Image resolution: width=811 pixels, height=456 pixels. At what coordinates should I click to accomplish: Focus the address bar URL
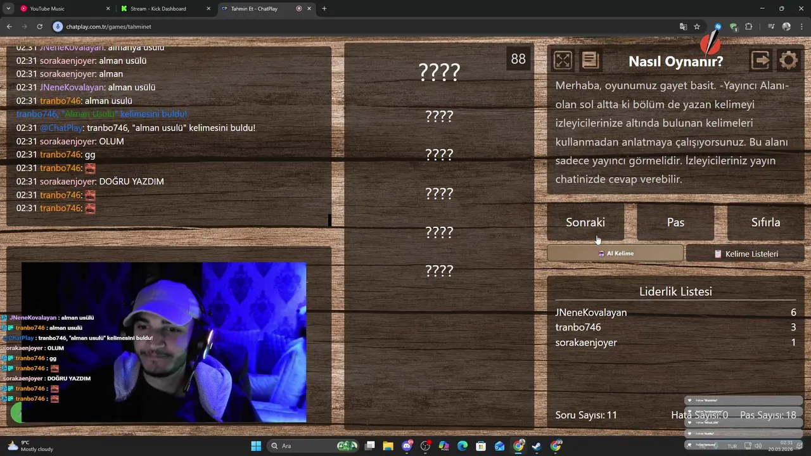click(108, 27)
